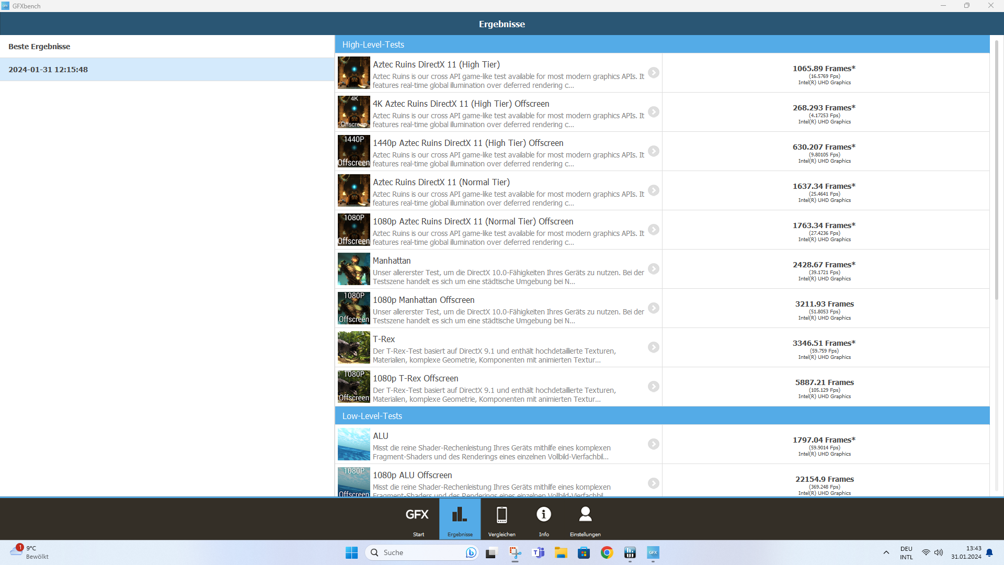Expand details arrow for 4K Aztec Ruins Offscreen

pyautogui.click(x=654, y=112)
